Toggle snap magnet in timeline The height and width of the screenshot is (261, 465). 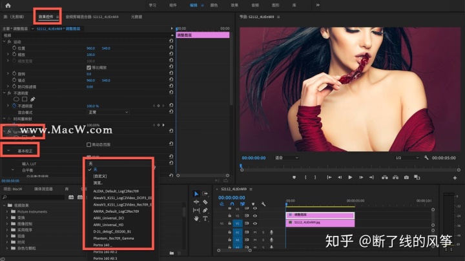tap(232, 204)
